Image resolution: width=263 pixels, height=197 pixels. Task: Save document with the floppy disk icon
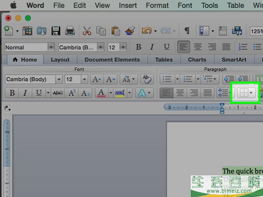(x=56, y=31)
